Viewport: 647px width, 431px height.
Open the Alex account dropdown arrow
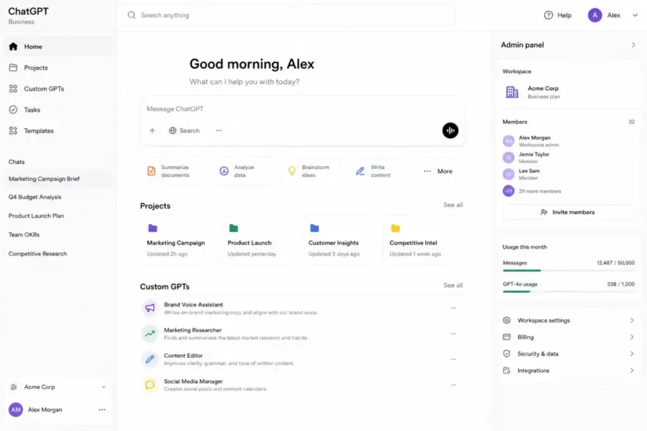point(635,15)
